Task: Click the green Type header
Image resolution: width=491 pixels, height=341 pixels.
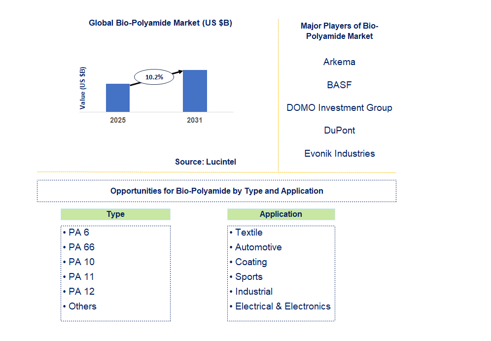Action: coord(115,214)
